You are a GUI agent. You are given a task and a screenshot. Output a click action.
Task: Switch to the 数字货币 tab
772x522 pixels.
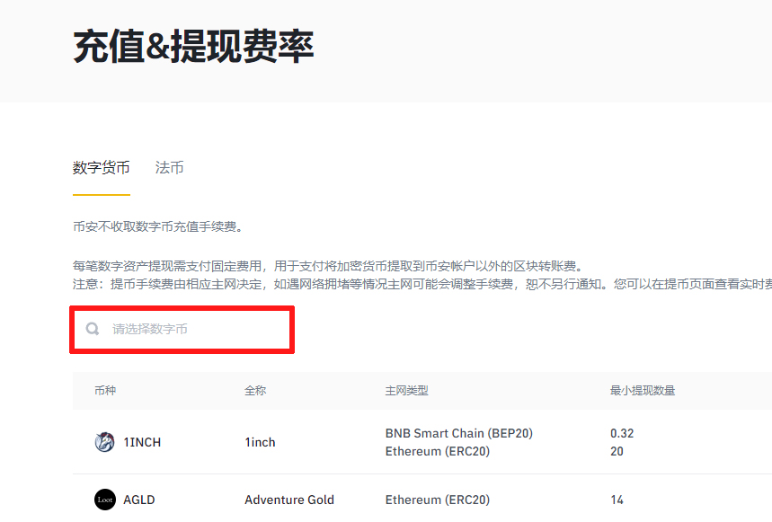102,168
